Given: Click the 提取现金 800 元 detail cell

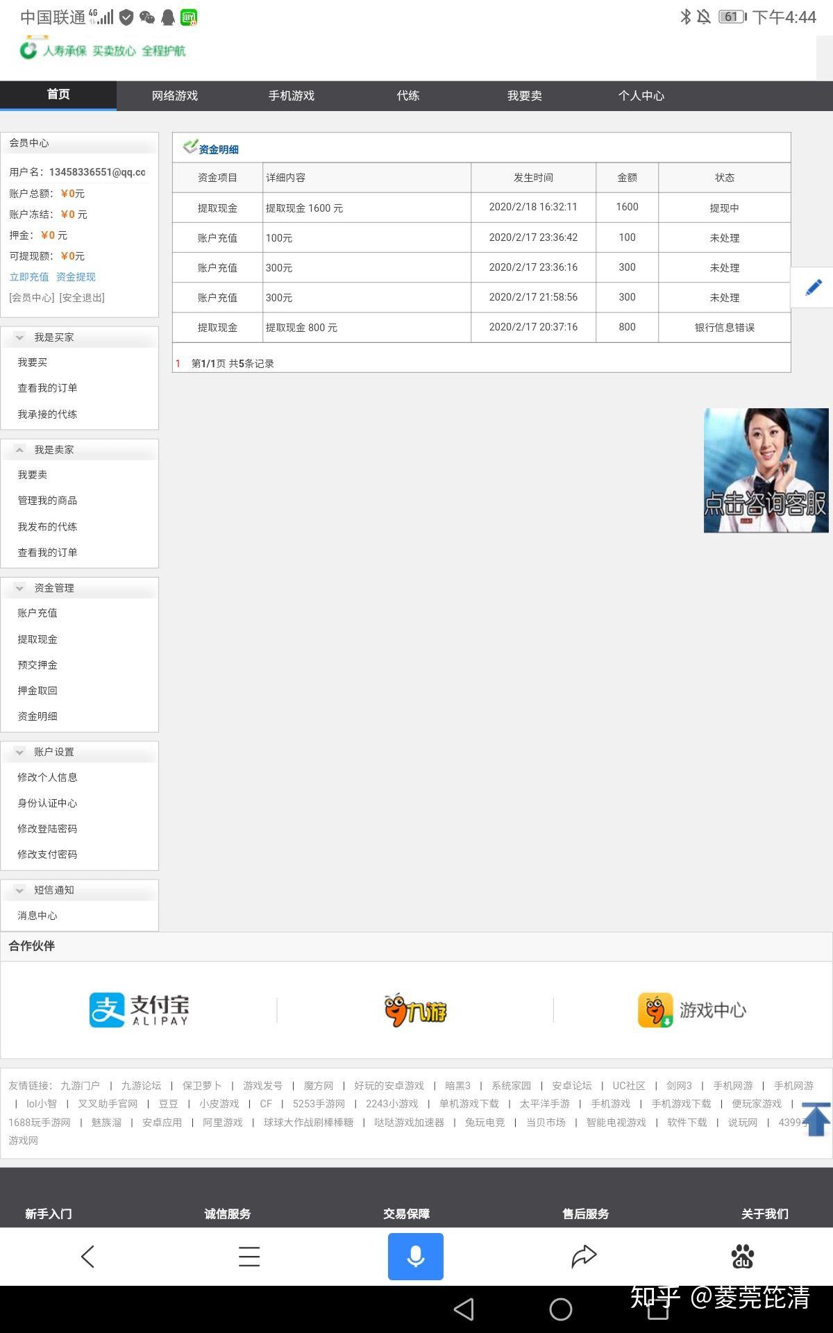Looking at the screenshot, I should click(367, 328).
